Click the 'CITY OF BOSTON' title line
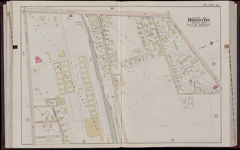Screen dimensions: 240x150 tap(198, 25)
